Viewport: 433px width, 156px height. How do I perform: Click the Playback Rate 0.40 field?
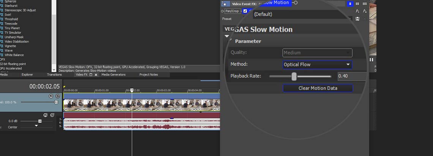pos(352,76)
